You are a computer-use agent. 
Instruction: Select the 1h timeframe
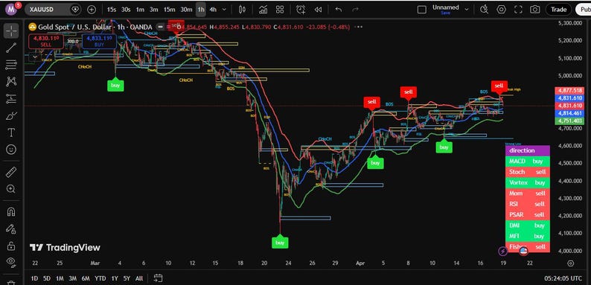pyautogui.click(x=200, y=10)
